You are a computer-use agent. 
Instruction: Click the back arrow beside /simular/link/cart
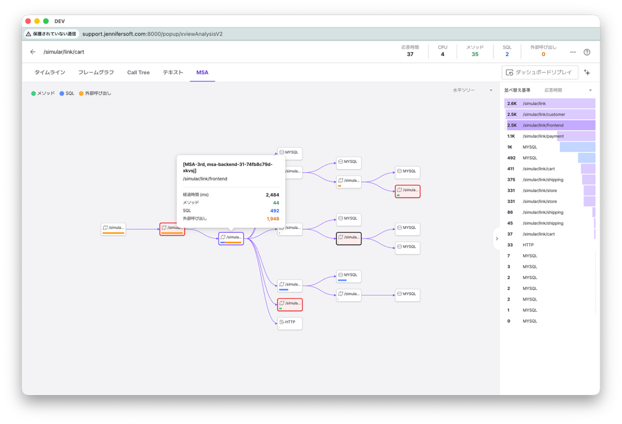33,52
